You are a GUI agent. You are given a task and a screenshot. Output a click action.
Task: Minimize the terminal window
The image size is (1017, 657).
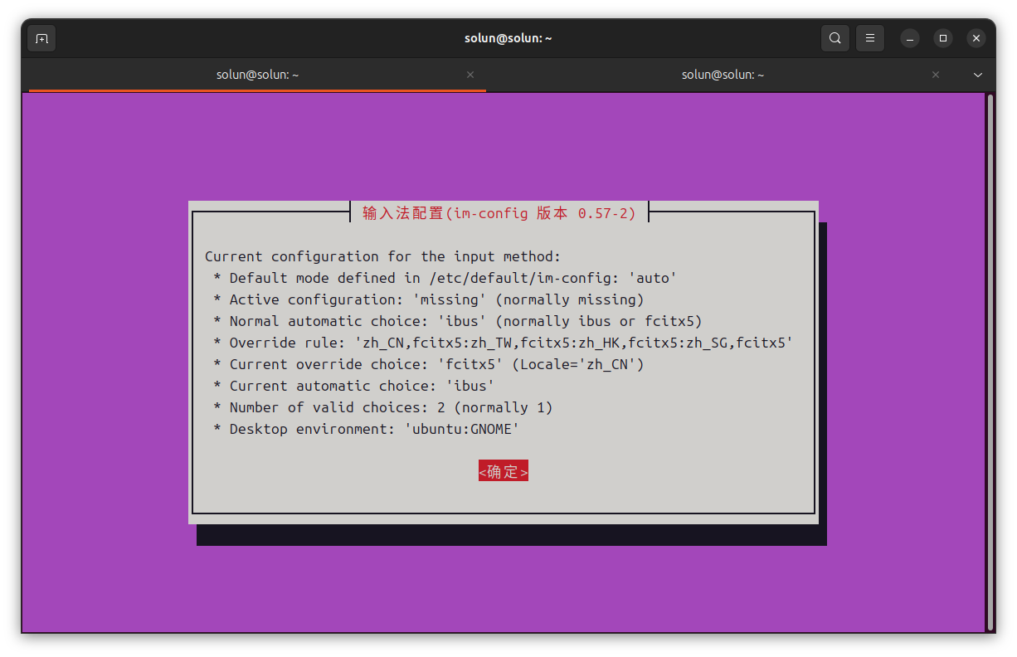(910, 38)
